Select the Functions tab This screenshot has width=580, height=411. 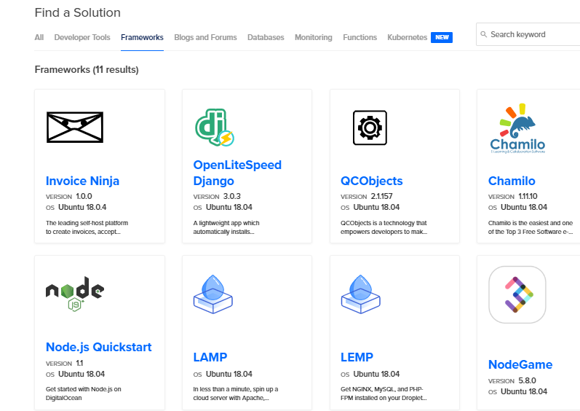pyautogui.click(x=360, y=37)
